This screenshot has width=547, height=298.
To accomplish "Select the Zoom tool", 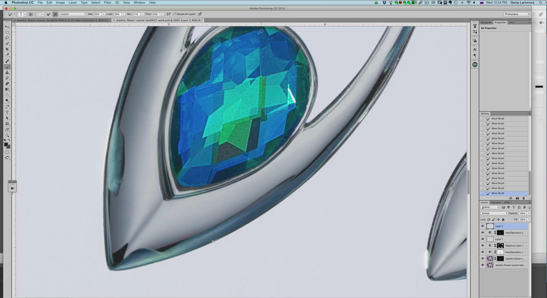I will pos(7,135).
